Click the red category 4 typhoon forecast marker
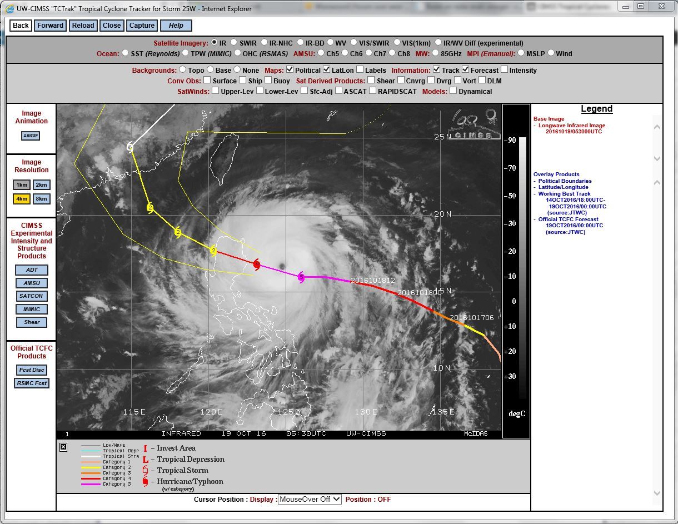The height and width of the screenshot is (524, 678). (x=256, y=265)
